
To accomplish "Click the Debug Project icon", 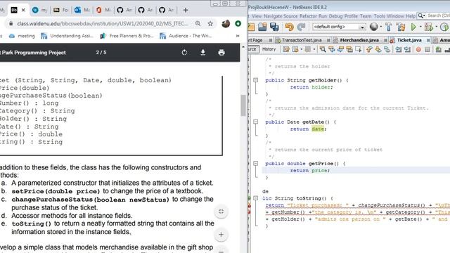I will point(429,27).
